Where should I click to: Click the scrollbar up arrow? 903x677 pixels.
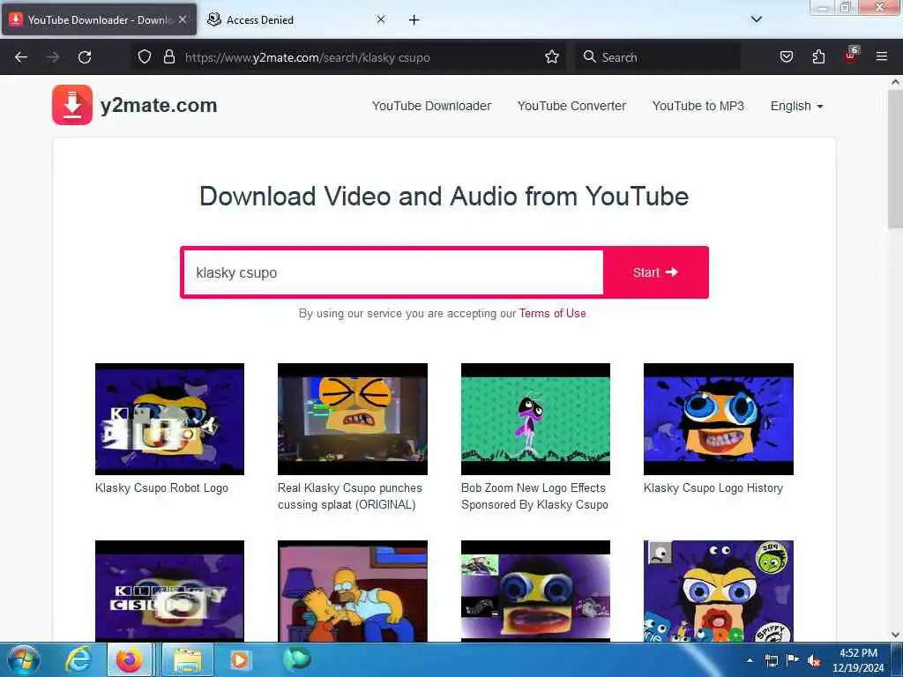click(895, 82)
